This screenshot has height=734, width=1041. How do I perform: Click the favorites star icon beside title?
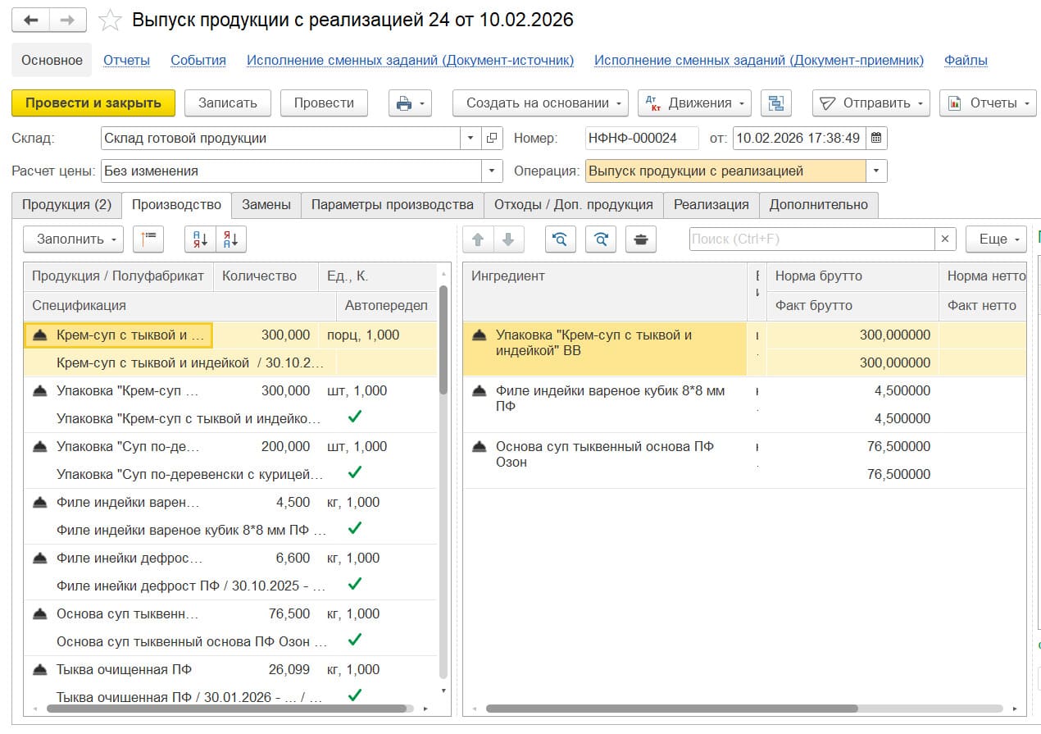click(110, 21)
